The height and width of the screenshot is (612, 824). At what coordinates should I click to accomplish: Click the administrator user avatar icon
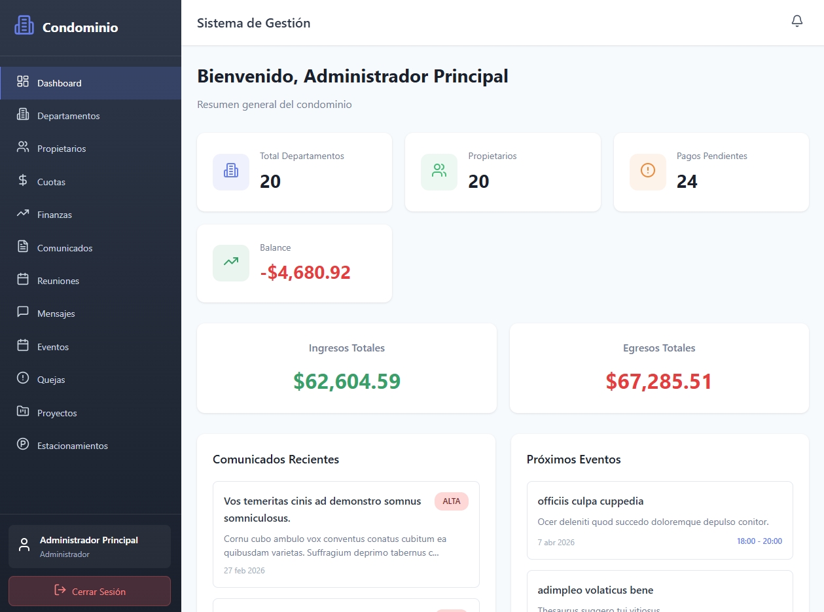click(x=24, y=545)
